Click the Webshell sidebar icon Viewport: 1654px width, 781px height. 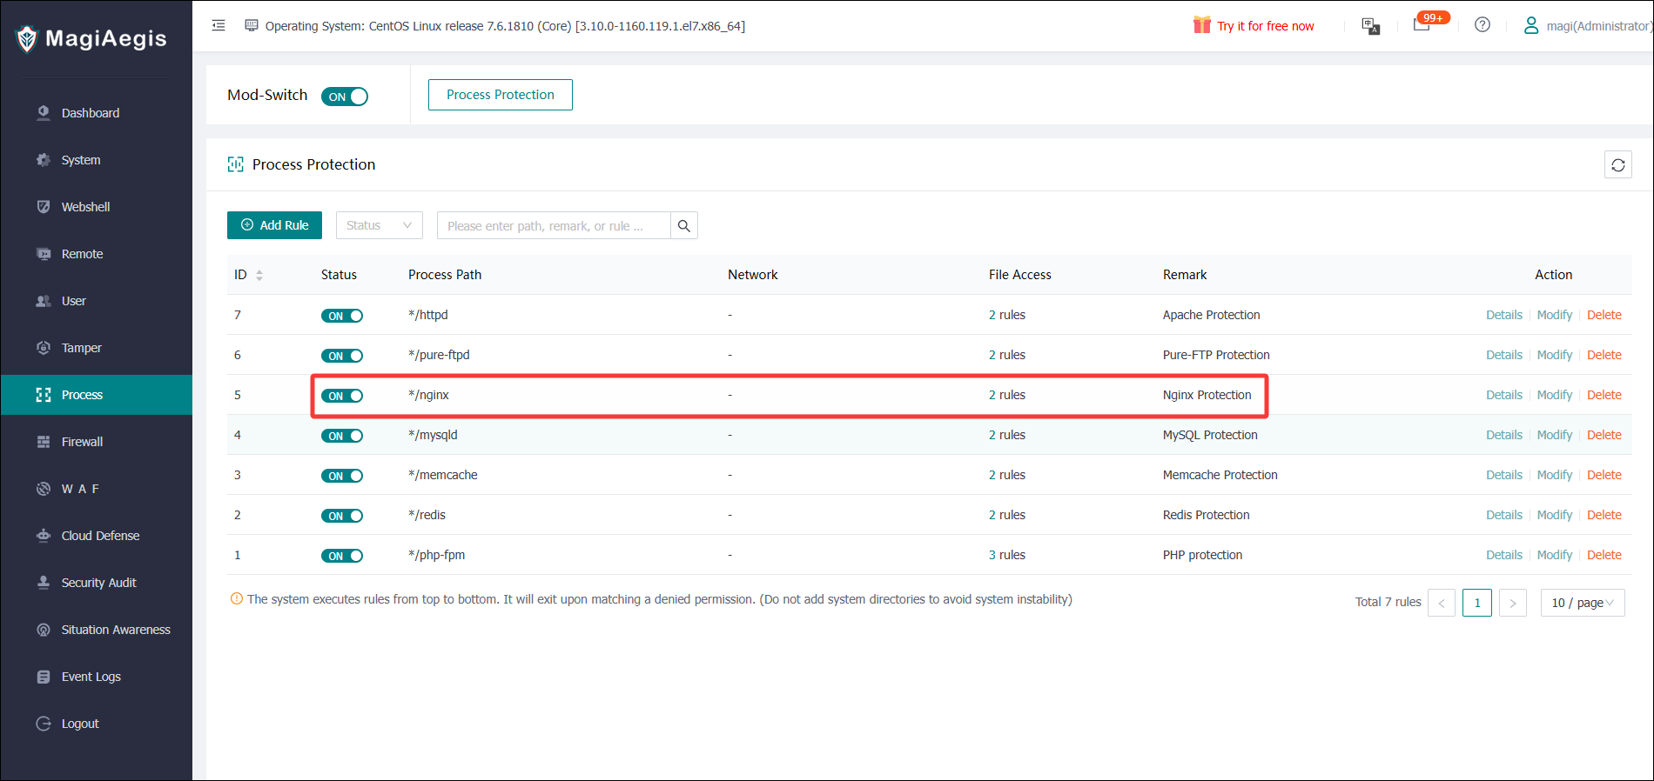coord(44,207)
